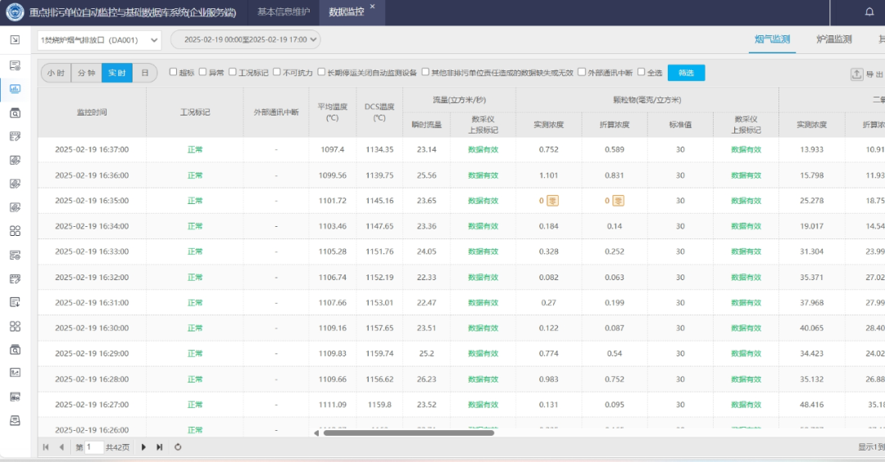Go to first page in pagination

coord(46,447)
